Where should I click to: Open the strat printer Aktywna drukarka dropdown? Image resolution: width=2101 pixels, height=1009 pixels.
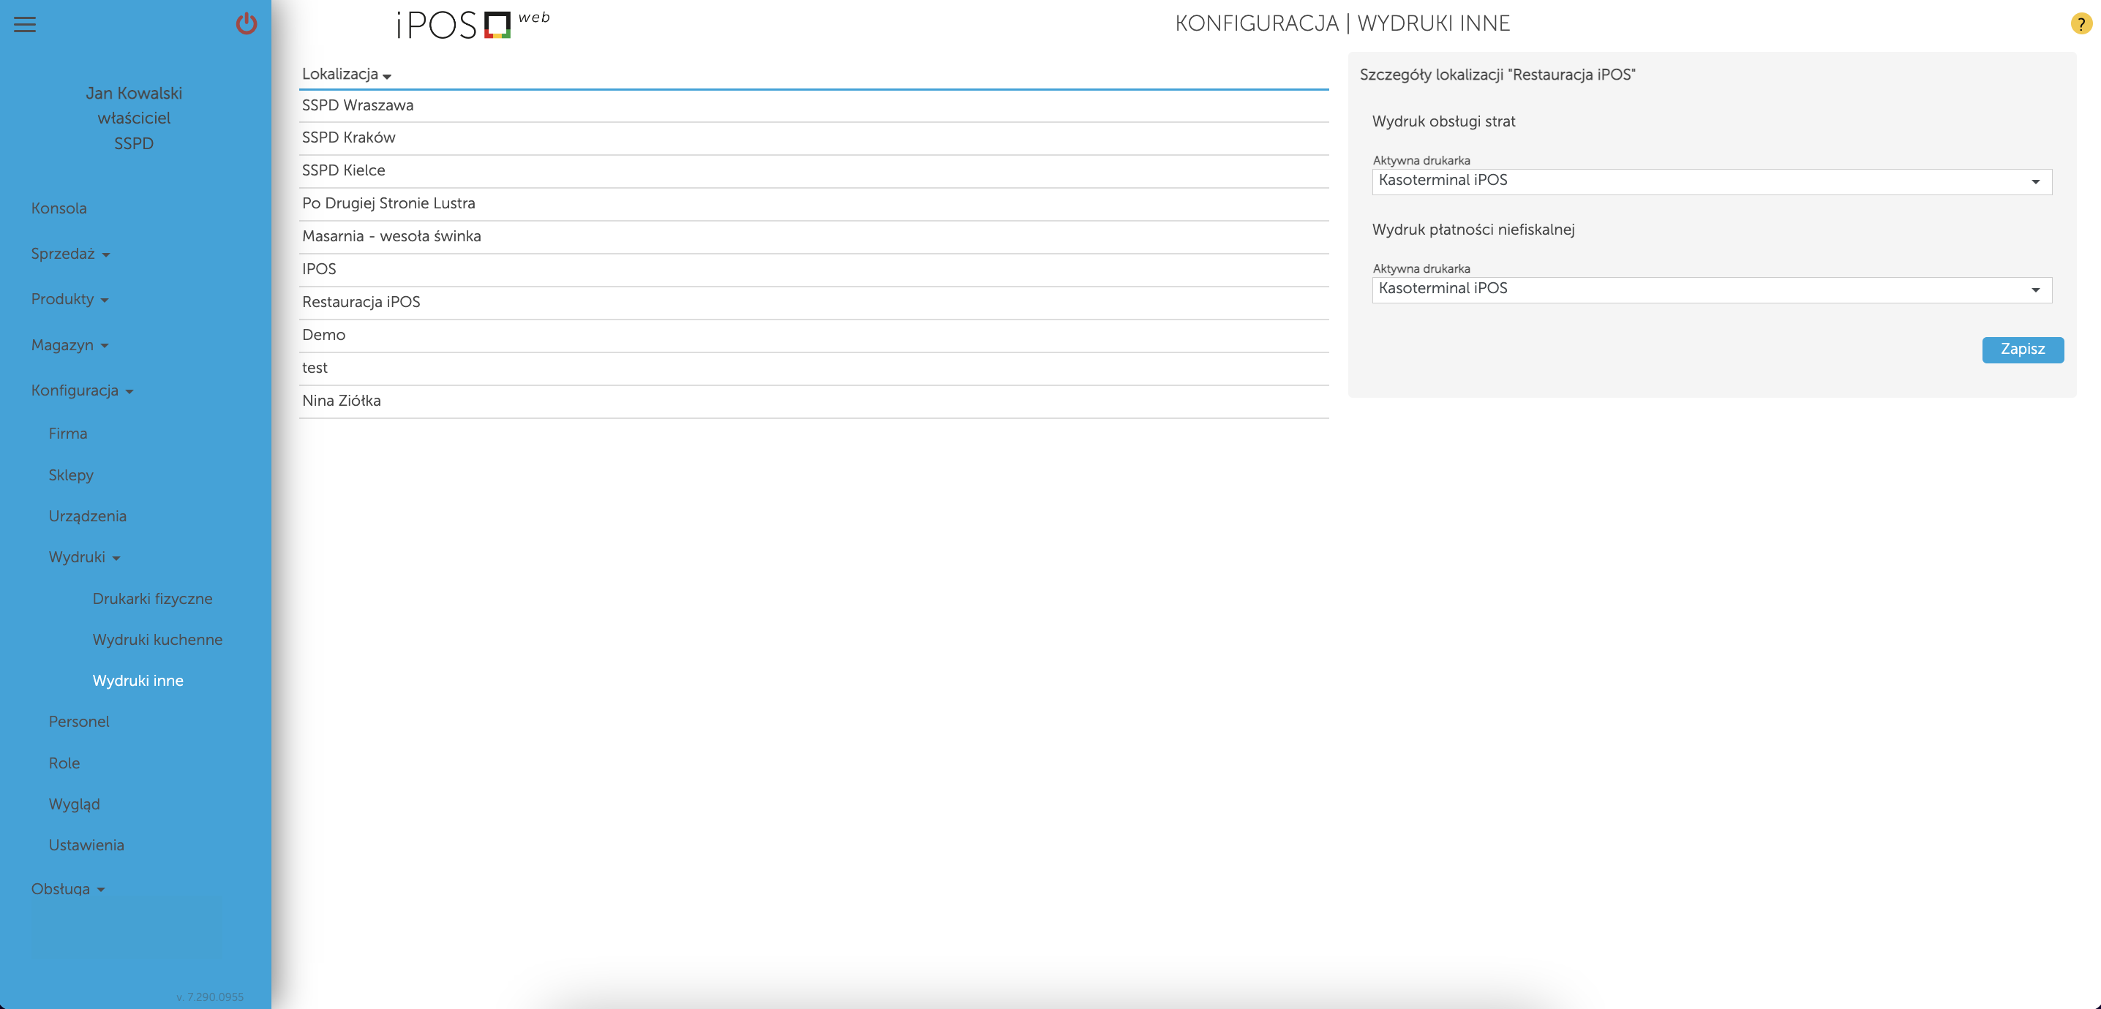click(x=1711, y=181)
